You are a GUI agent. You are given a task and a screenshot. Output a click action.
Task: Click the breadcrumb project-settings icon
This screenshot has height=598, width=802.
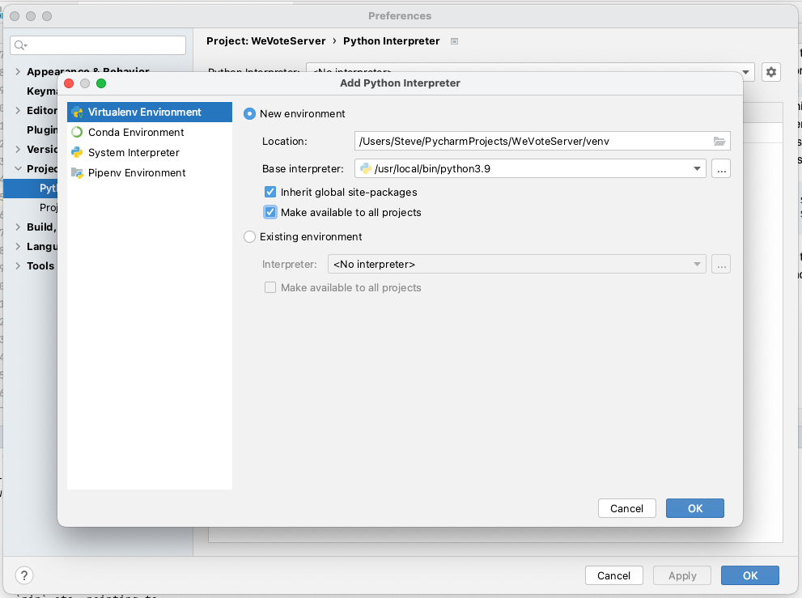[x=454, y=41]
